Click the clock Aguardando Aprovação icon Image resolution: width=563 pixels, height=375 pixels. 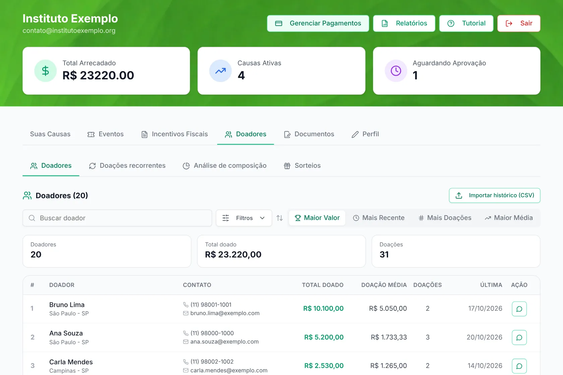(396, 71)
